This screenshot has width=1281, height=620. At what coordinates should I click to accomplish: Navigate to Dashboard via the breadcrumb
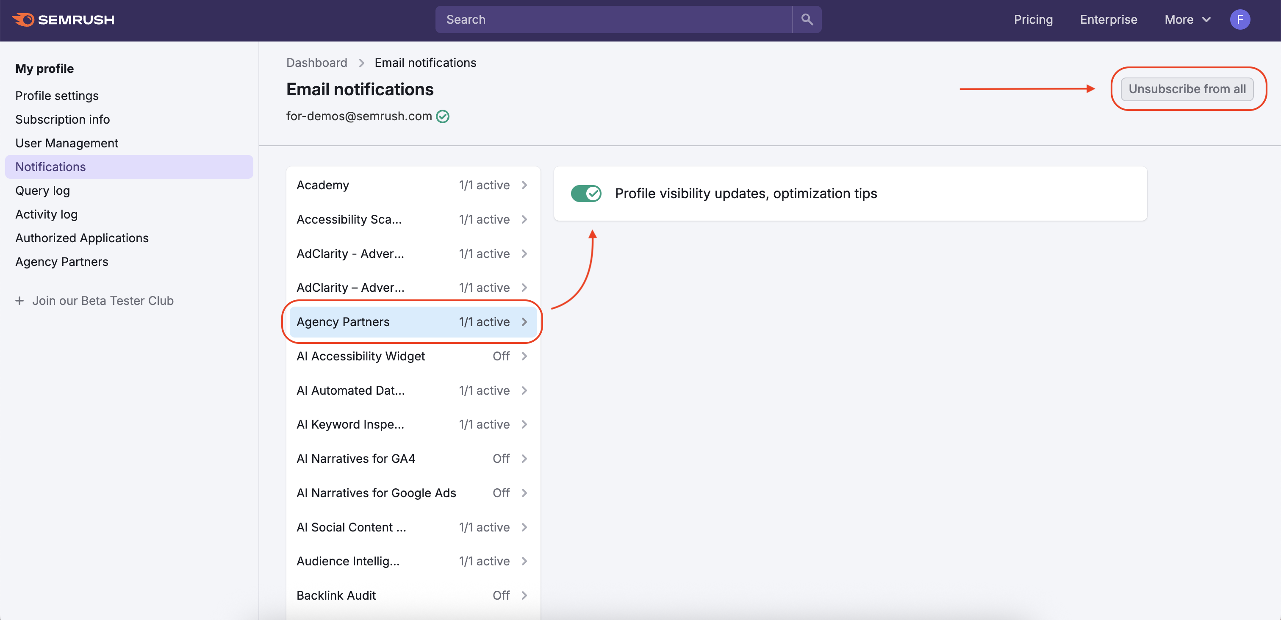click(x=317, y=63)
